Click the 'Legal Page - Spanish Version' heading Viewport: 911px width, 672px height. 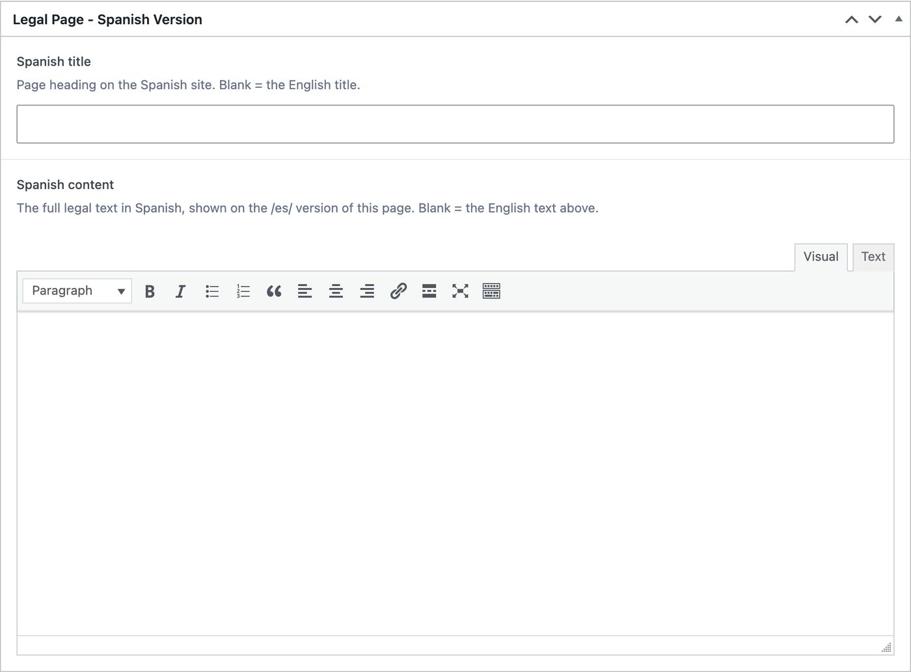(107, 19)
